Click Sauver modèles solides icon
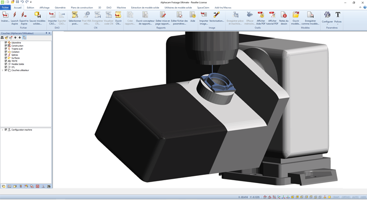 37,16
